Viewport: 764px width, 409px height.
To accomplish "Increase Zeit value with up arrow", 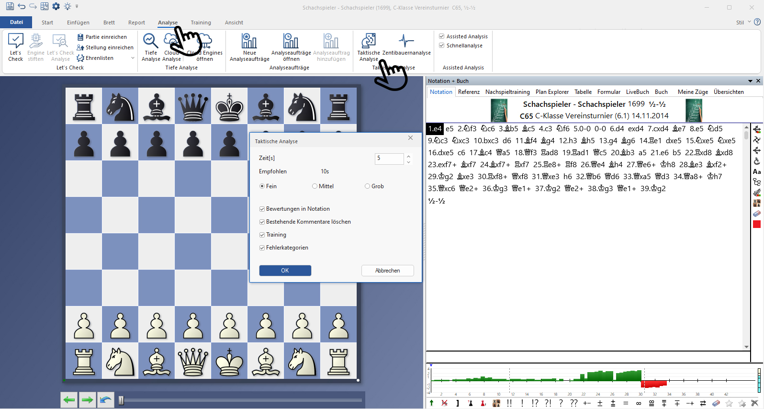I will [408, 156].
